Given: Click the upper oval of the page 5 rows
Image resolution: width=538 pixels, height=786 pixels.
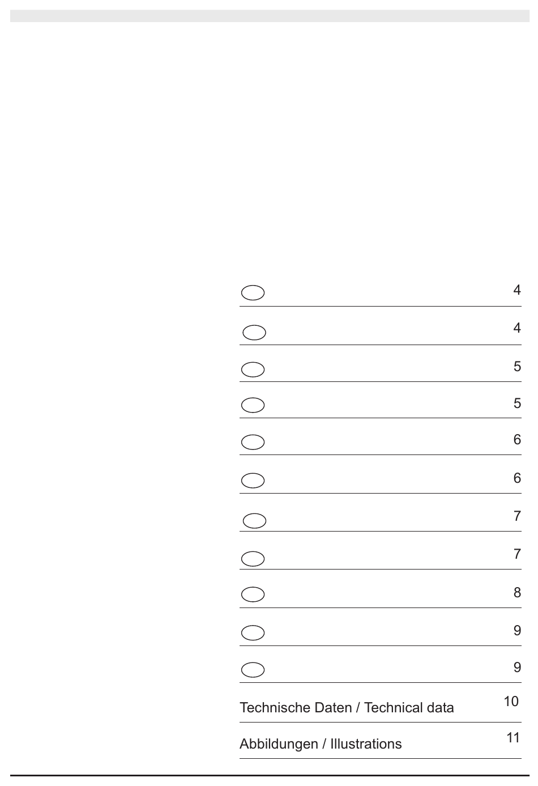Looking at the screenshot, I should coord(253,369).
